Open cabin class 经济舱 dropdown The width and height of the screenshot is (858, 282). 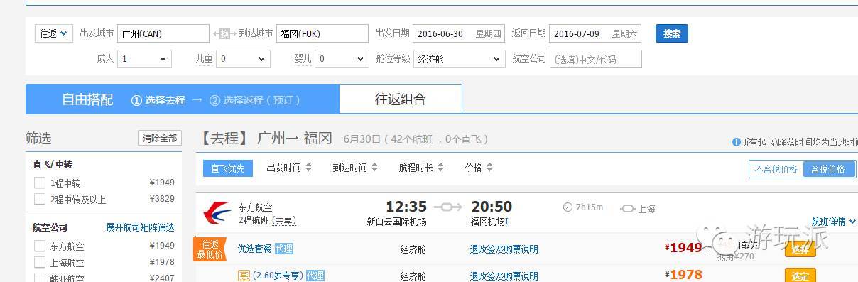(x=459, y=59)
